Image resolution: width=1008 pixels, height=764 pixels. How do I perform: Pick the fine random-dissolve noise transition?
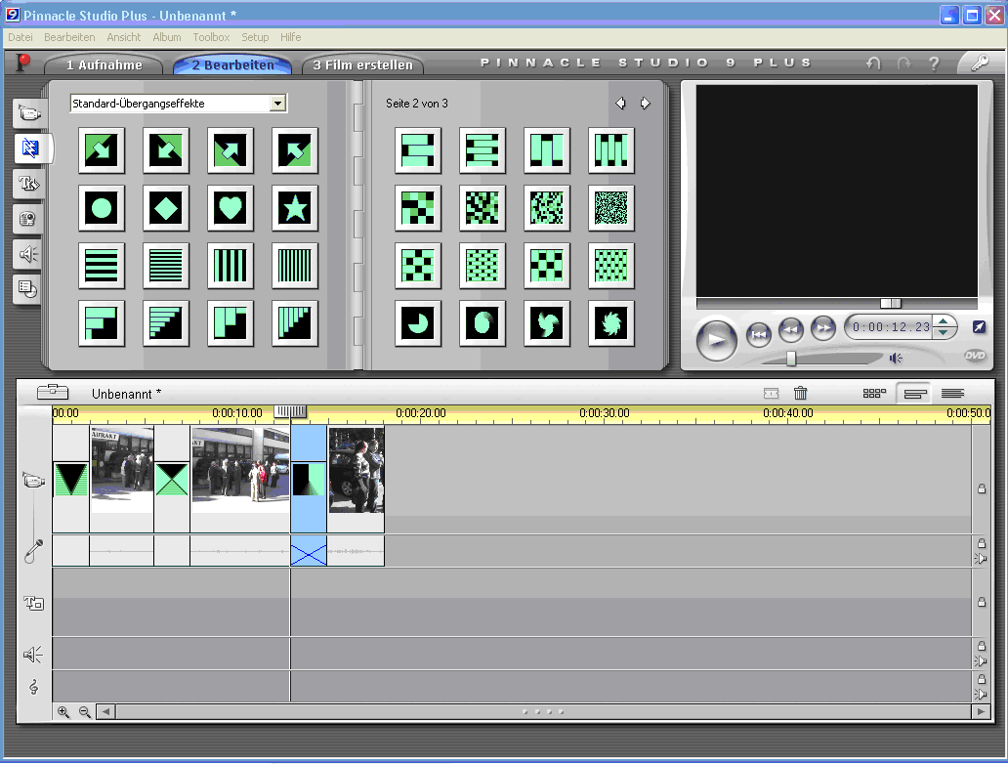tap(610, 208)
